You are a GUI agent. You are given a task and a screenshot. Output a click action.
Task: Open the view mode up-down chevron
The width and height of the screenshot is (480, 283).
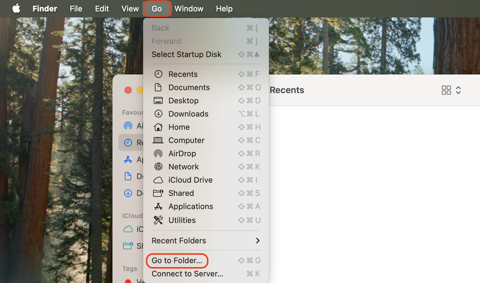point(458,90)
